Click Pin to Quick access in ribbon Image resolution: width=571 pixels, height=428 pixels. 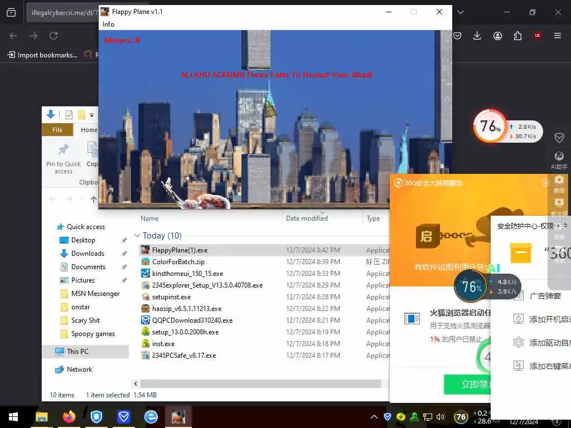[x=64, y=159]
